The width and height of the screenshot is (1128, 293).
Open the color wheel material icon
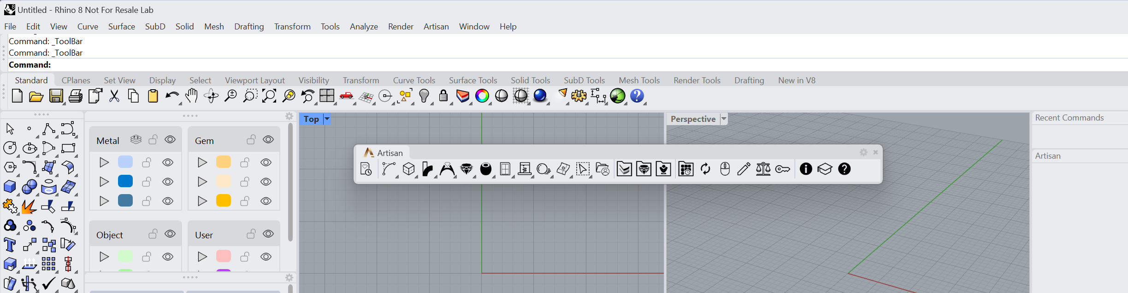[x=482, y=96]
